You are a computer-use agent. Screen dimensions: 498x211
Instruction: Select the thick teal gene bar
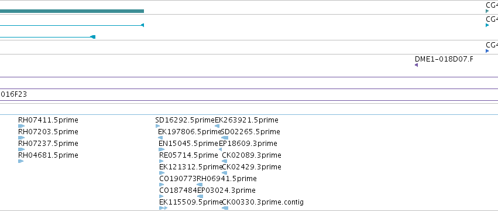coord(72,11)
